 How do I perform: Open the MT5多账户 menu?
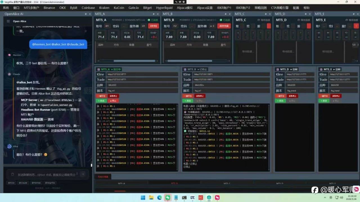31,8
